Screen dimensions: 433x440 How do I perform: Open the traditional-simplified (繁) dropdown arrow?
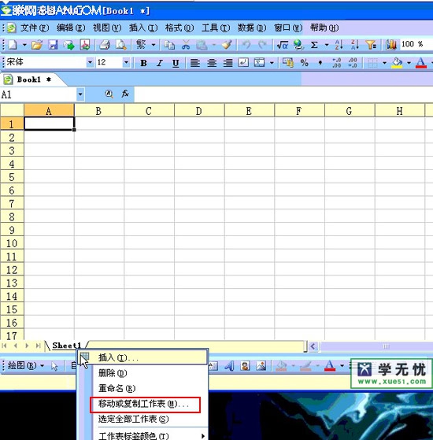click(x=154, y=45)
